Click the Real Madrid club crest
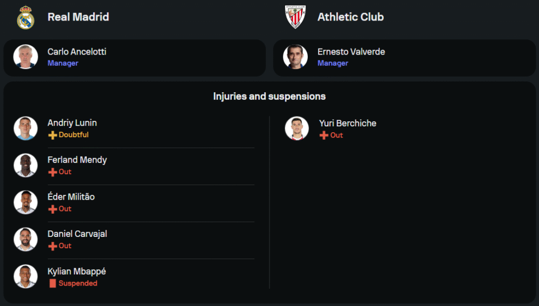The image size is (539, 306). tap(25, 17)
